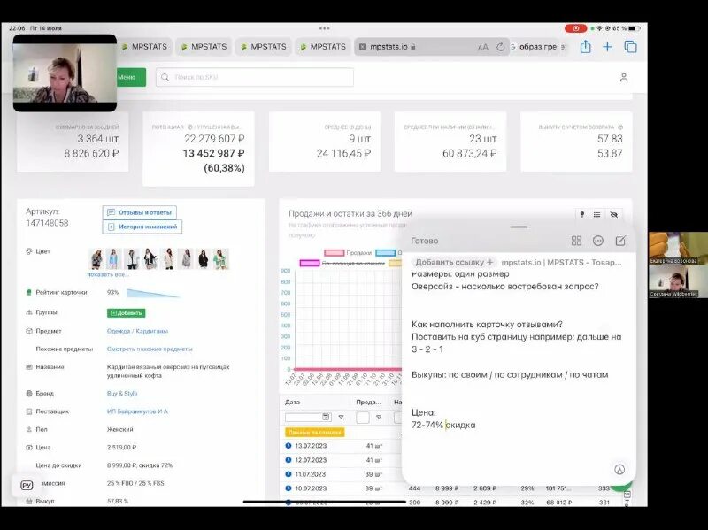
Task: Focus the Поиск по SKU search field
Action: click(x=255, y=77)
